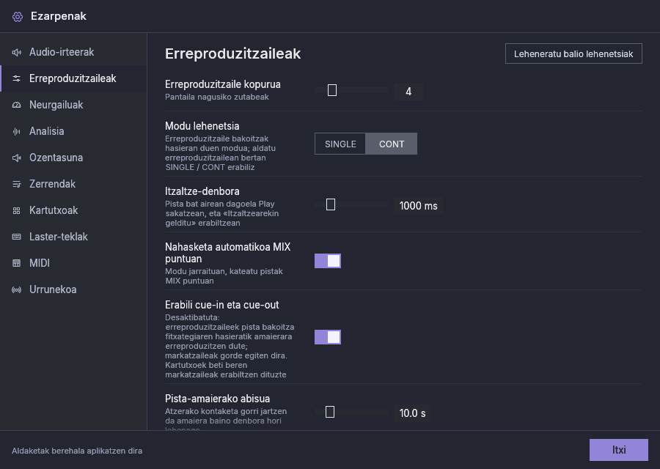
Task: Switch to Ozentasuna settings
Action: click(73, 158)
